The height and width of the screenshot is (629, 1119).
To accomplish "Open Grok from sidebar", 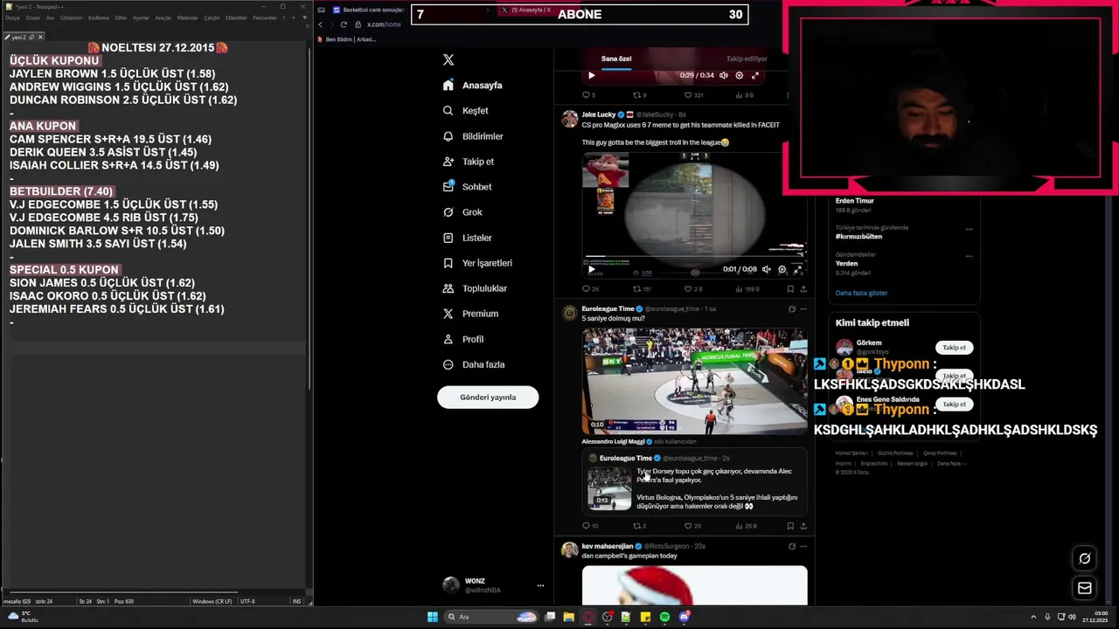I will 462,212.
